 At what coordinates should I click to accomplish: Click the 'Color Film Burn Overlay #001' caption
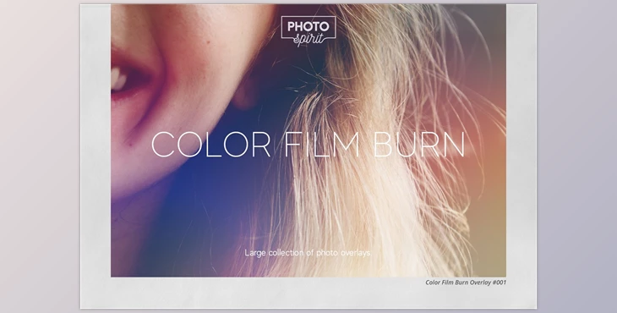click(466, 283)
